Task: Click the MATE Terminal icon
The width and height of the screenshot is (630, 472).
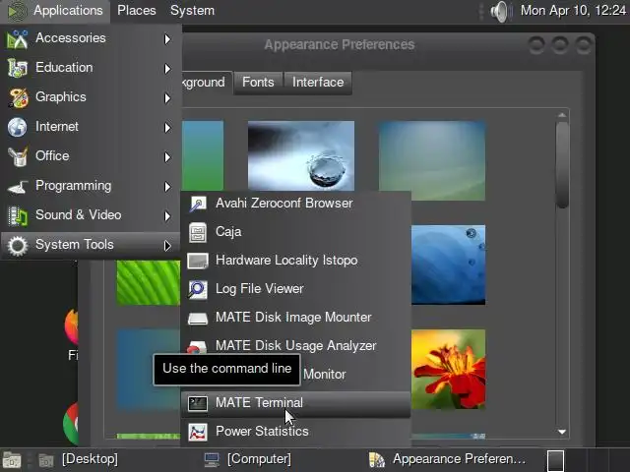Action: (198, 403)
